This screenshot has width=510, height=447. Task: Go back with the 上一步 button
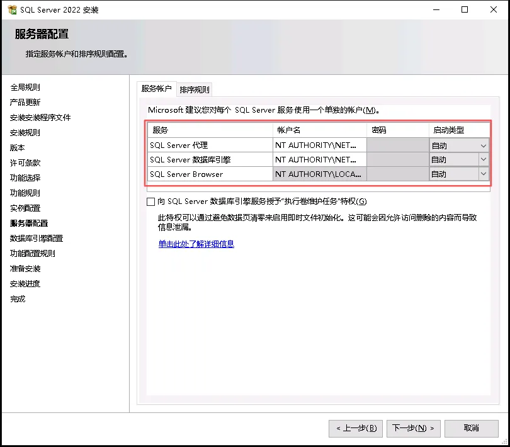point(355,428)
